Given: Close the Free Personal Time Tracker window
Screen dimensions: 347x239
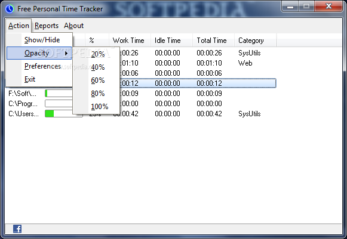Looking at the screenshot, I should coord(328,7).
